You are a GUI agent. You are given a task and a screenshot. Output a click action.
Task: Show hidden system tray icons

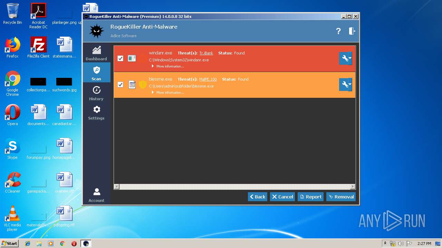click(x=385, y=244)
